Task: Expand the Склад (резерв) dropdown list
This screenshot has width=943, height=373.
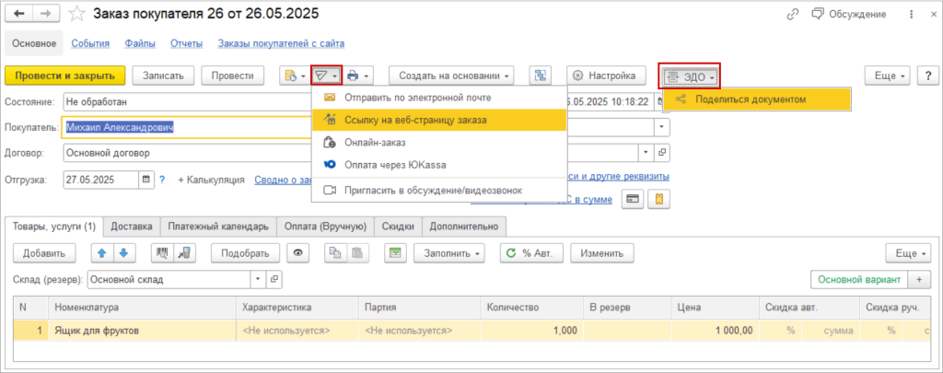Action: pyautogui.click(x=258, y=279)
